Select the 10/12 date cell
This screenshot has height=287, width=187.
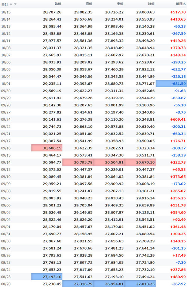(6, 34)
